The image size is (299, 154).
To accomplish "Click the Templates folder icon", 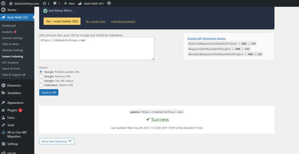I will (3, 93).
